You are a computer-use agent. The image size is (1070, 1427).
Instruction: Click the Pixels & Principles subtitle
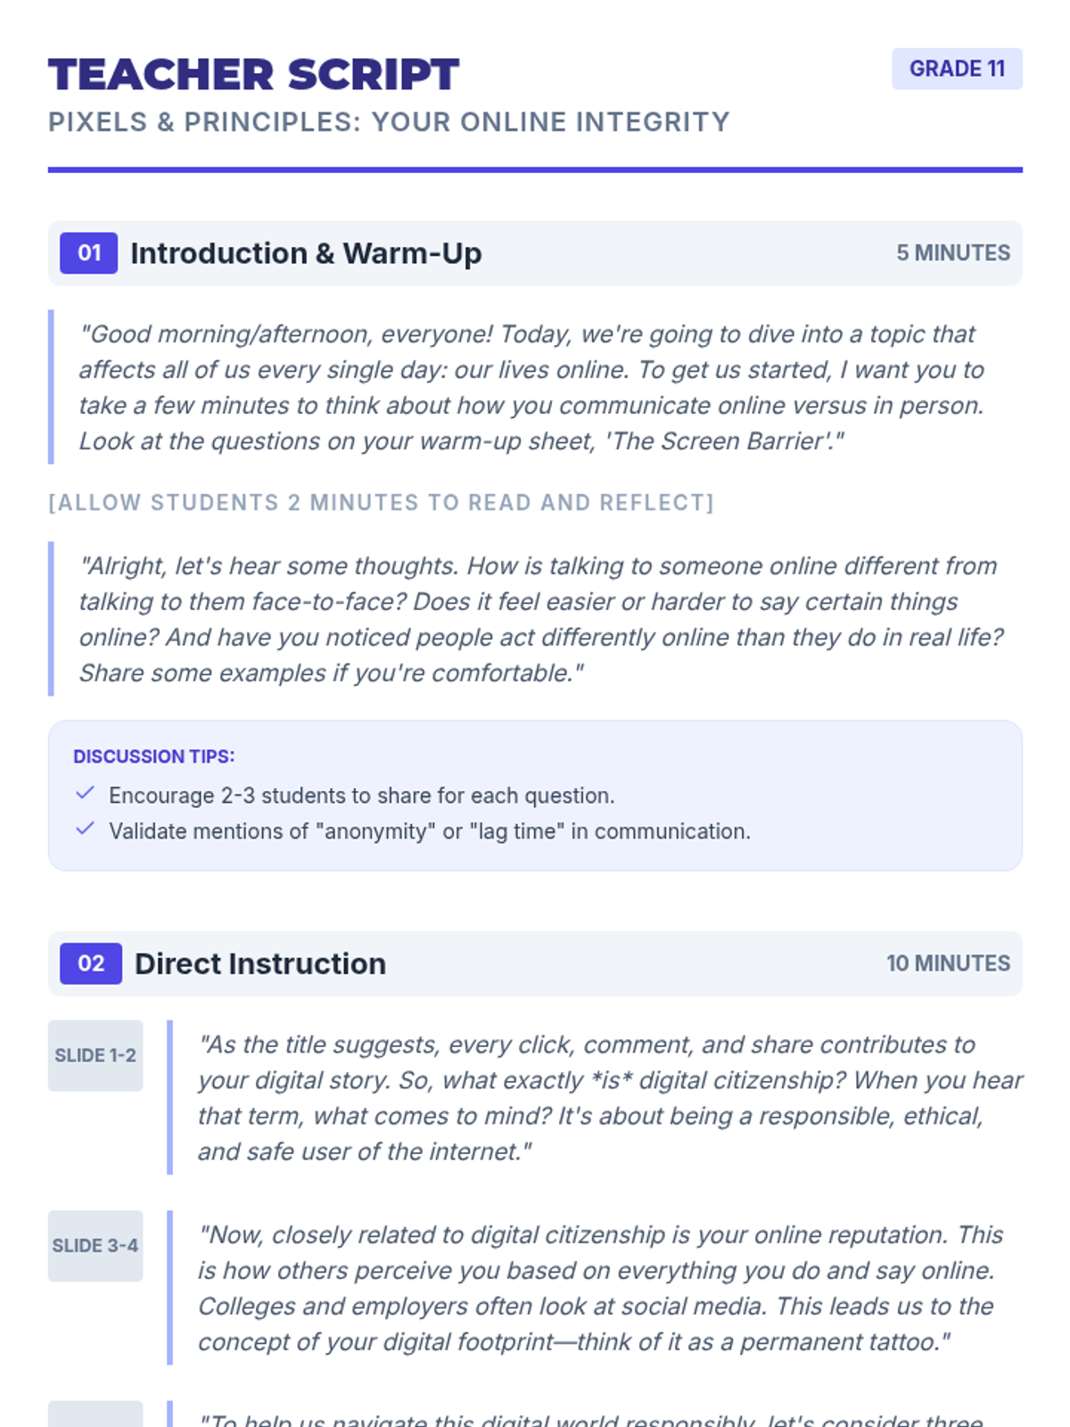point(389,122)
